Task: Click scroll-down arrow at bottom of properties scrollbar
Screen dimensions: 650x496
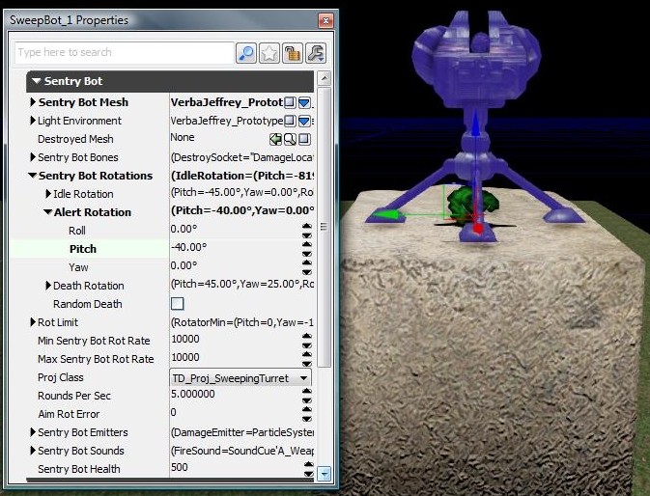Action: click(x=325, y=473)
